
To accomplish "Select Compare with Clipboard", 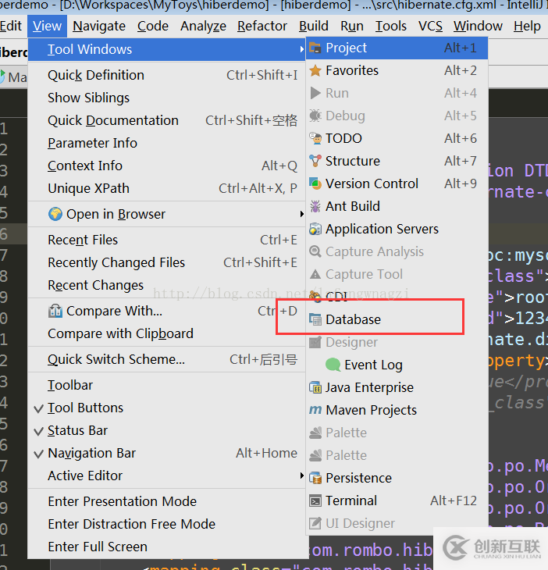I will [x=120, y=333].
